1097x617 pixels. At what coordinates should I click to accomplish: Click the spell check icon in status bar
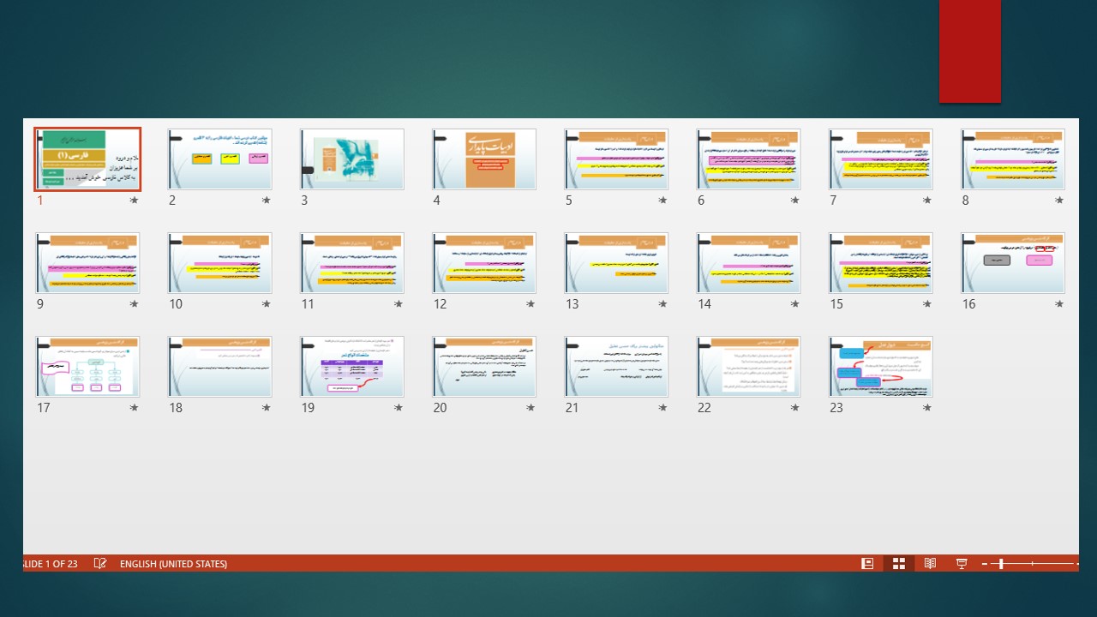(x=100, y=564)
